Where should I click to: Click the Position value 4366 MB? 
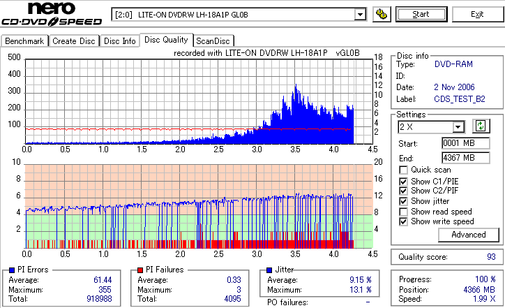(479, 290)
